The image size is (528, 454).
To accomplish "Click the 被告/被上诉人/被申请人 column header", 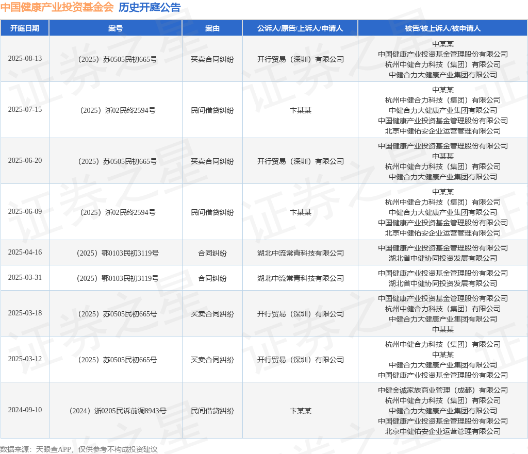I will pos(442,28).
